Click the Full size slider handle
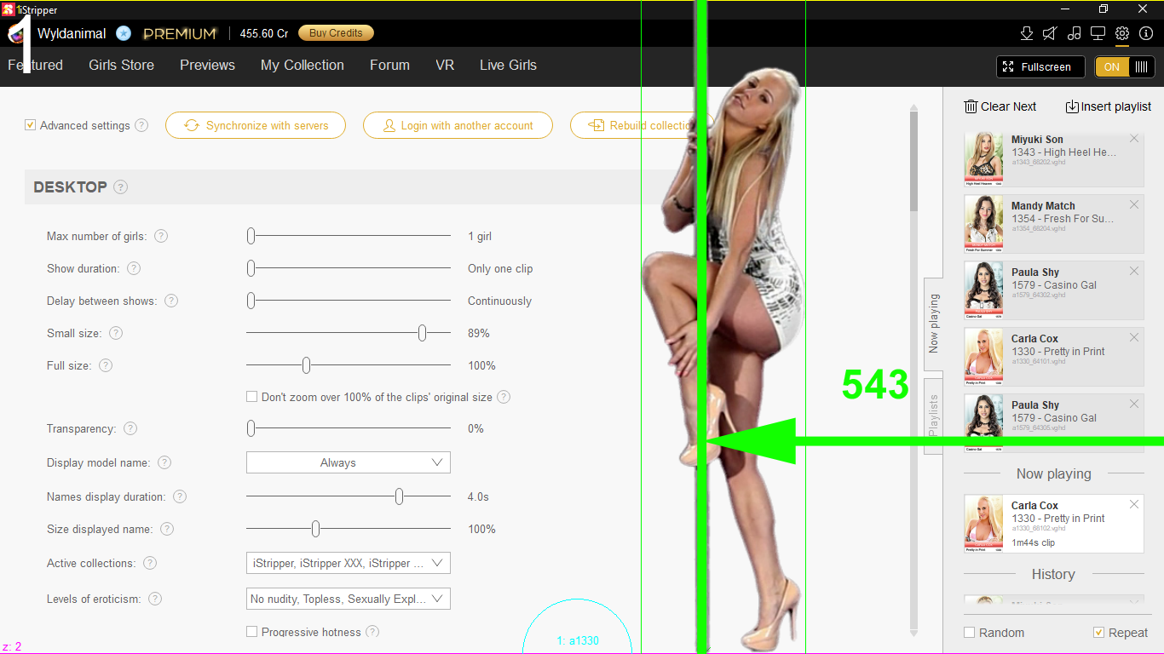 pyautogui.click(x=306, y=365)
